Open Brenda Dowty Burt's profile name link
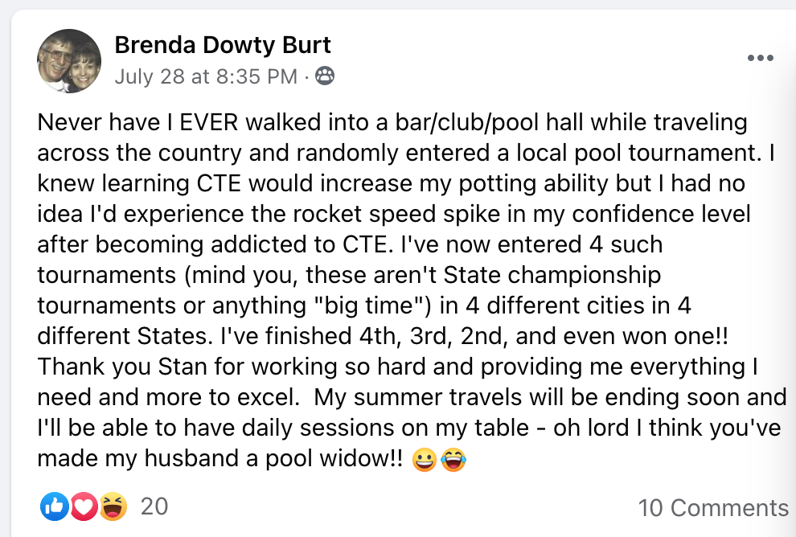Screen dimensions: 796x537 (223, 45)
